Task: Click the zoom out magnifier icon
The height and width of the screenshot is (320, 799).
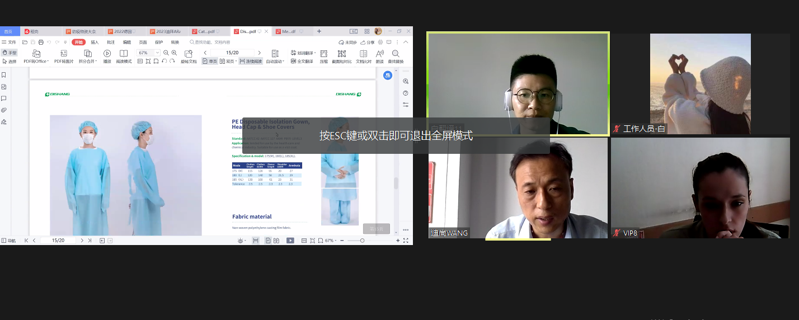Action: (x=166, y=53)
